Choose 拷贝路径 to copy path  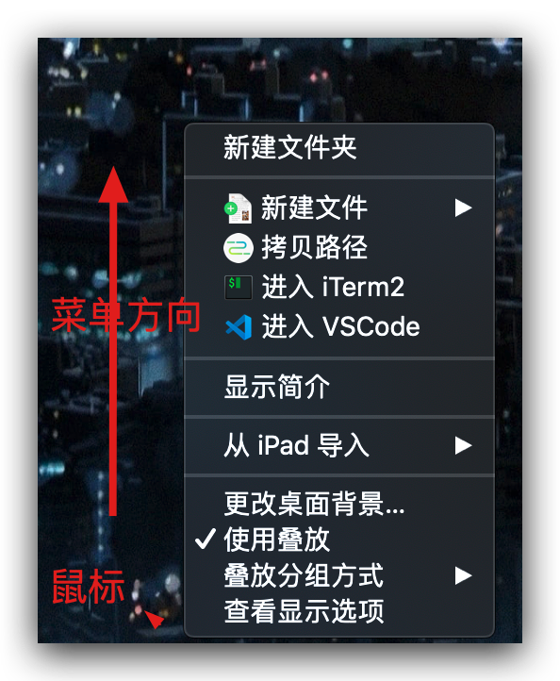[339, 247]
